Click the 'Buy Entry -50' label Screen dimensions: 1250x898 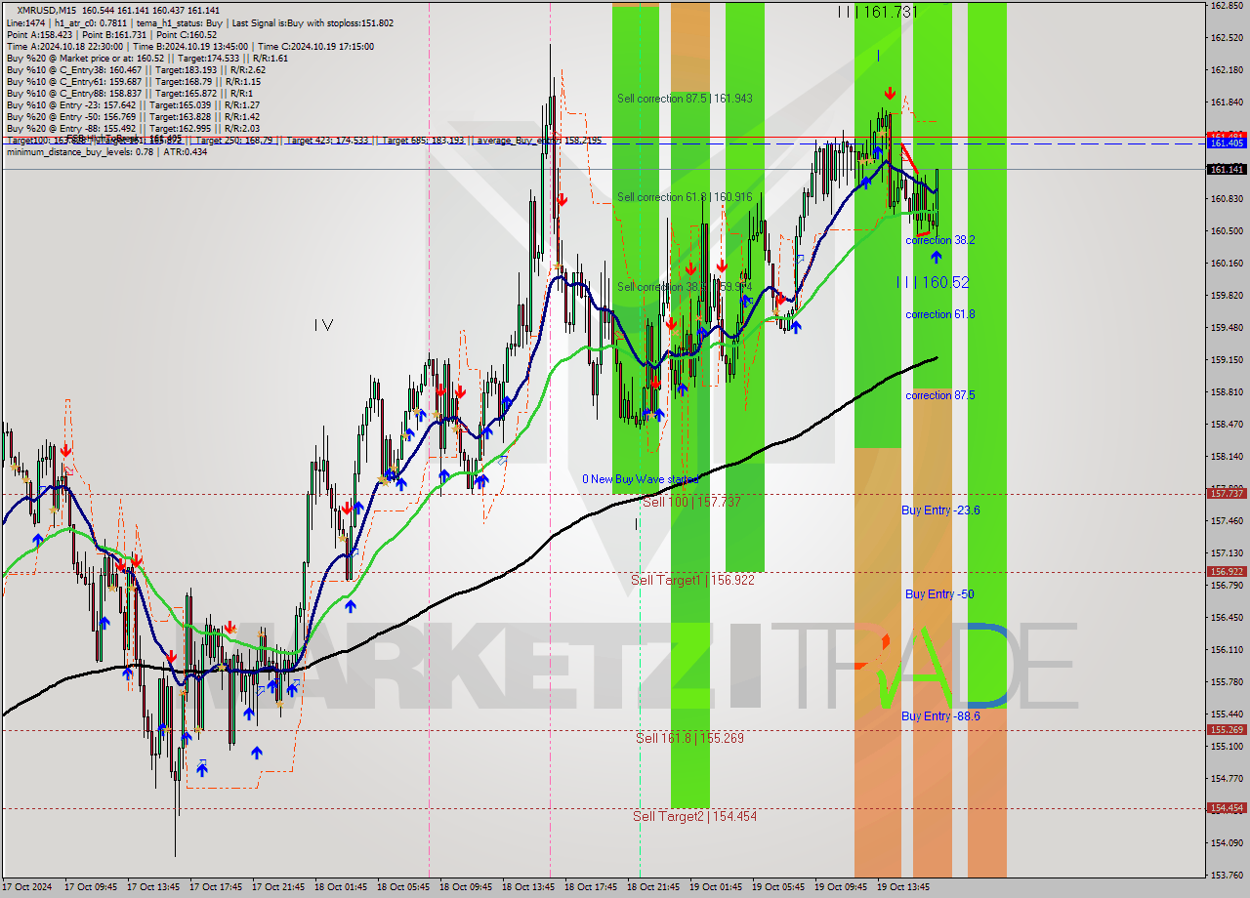click(x=939, y=594)
